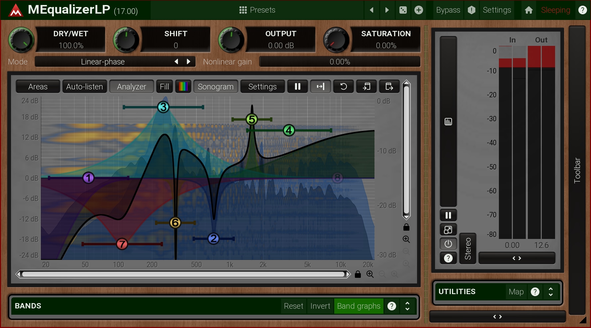
Task: Click the add preset plus icon
Action: 419,10
